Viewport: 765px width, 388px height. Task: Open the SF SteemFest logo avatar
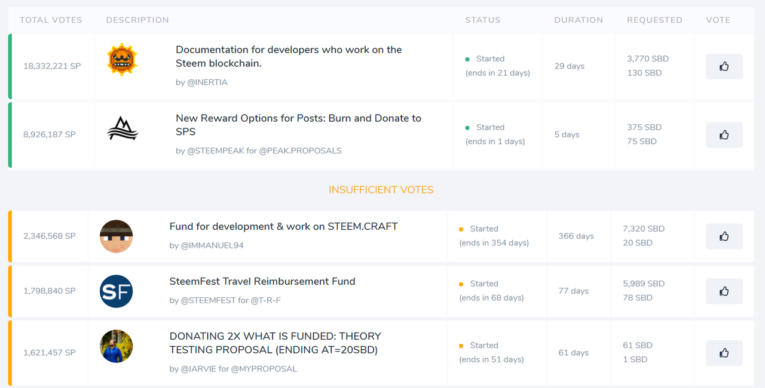[116, 291]
